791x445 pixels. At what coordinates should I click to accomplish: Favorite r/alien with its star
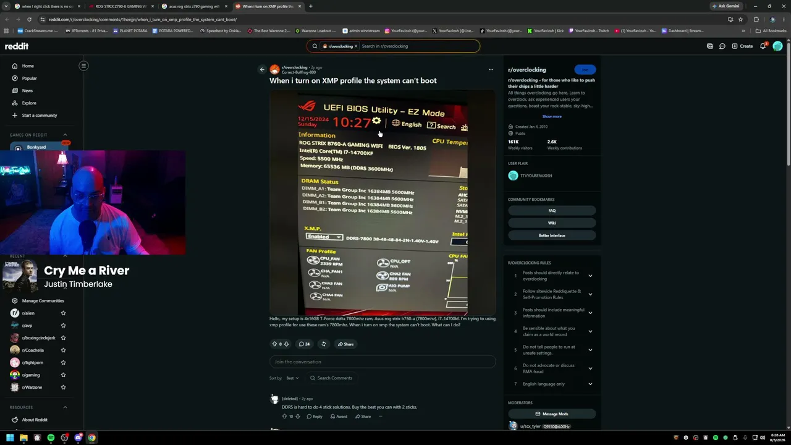pos(63,313)
